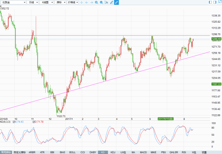Click the 1122.89 price axis label
This screenshot has height=154, width=222.
point(216,115)
